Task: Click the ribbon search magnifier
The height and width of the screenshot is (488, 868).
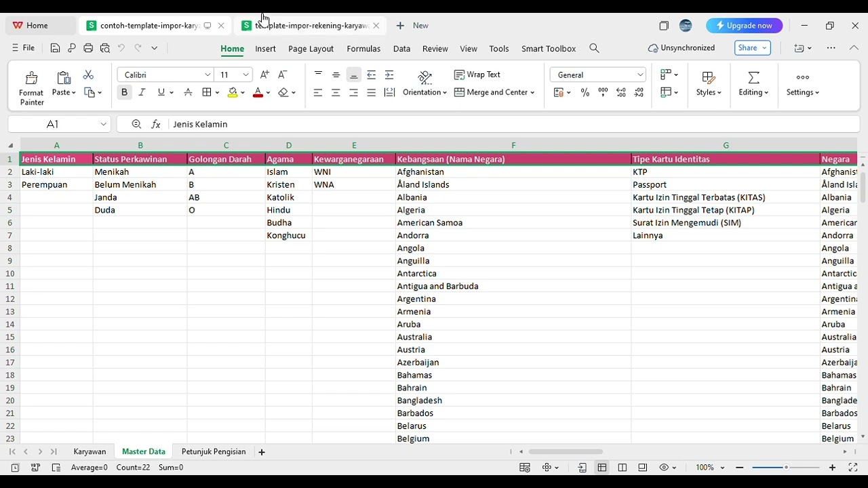Action: (x=594, y=48)
